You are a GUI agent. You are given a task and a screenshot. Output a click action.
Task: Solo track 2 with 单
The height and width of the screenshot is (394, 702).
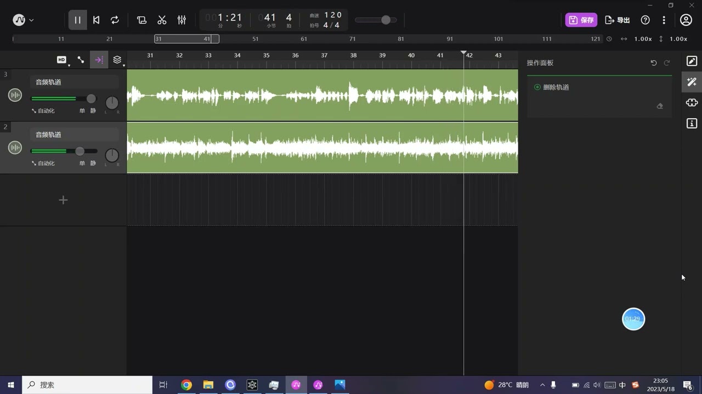pos(82,164)
